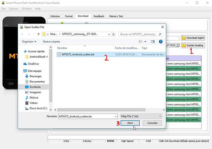Viewport: 212px width, 149px height.
Task: Open the File menu
Action: coord(3,9)
